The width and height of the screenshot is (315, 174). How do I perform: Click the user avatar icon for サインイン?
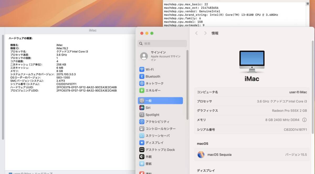pos(144,56)
